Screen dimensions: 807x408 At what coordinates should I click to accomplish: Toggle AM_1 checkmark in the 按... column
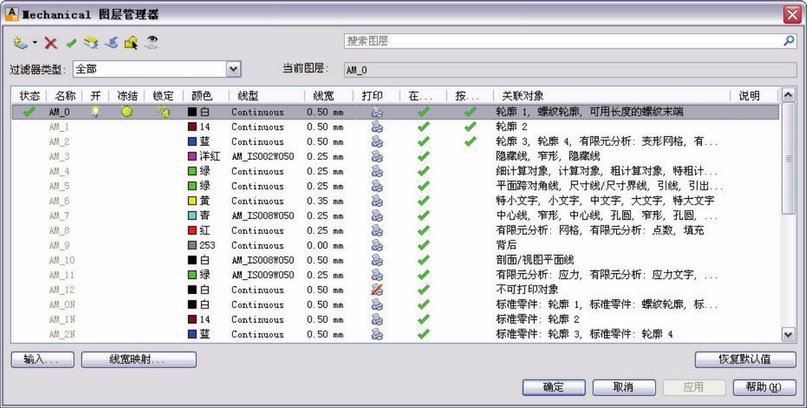pyautogui.click(x=471, y=126)
